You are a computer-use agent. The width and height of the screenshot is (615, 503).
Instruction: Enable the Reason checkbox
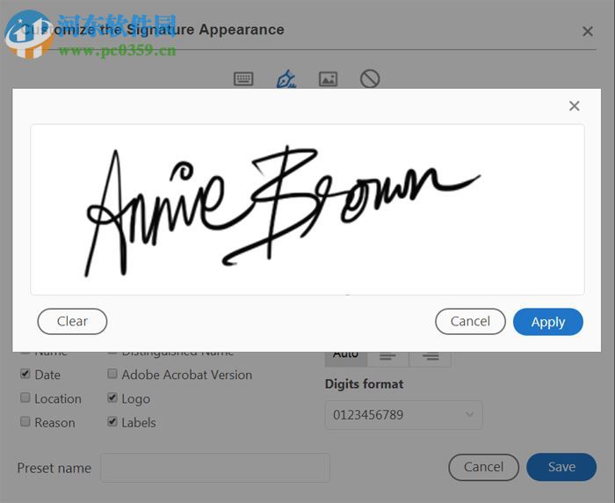coord(25,422)
